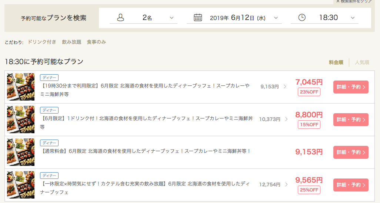Filter by ドリンク付き
This screenshot has height=203, width=380.
pos(42,42)
